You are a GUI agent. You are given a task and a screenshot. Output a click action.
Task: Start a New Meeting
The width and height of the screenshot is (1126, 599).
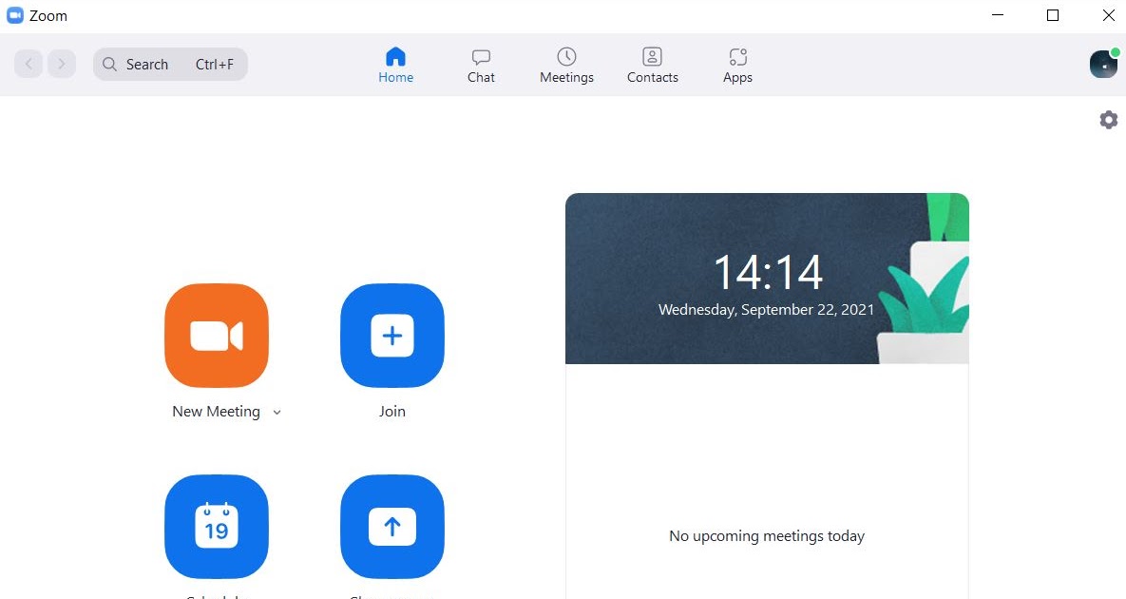click(x=216, y=336)
